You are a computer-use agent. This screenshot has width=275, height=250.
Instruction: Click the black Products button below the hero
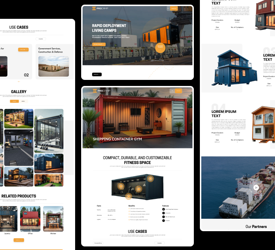click(x=97, y=74)
